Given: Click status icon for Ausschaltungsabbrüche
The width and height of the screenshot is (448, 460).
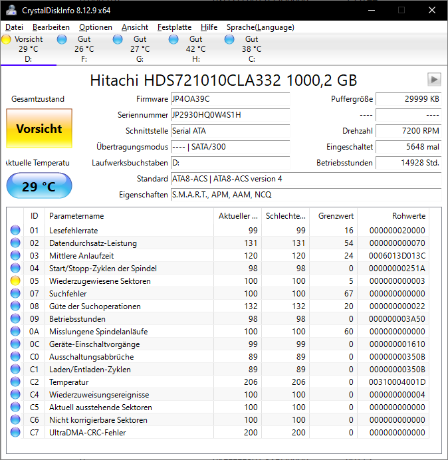Looking at the screenshot, I should click(x=15, y=356).
